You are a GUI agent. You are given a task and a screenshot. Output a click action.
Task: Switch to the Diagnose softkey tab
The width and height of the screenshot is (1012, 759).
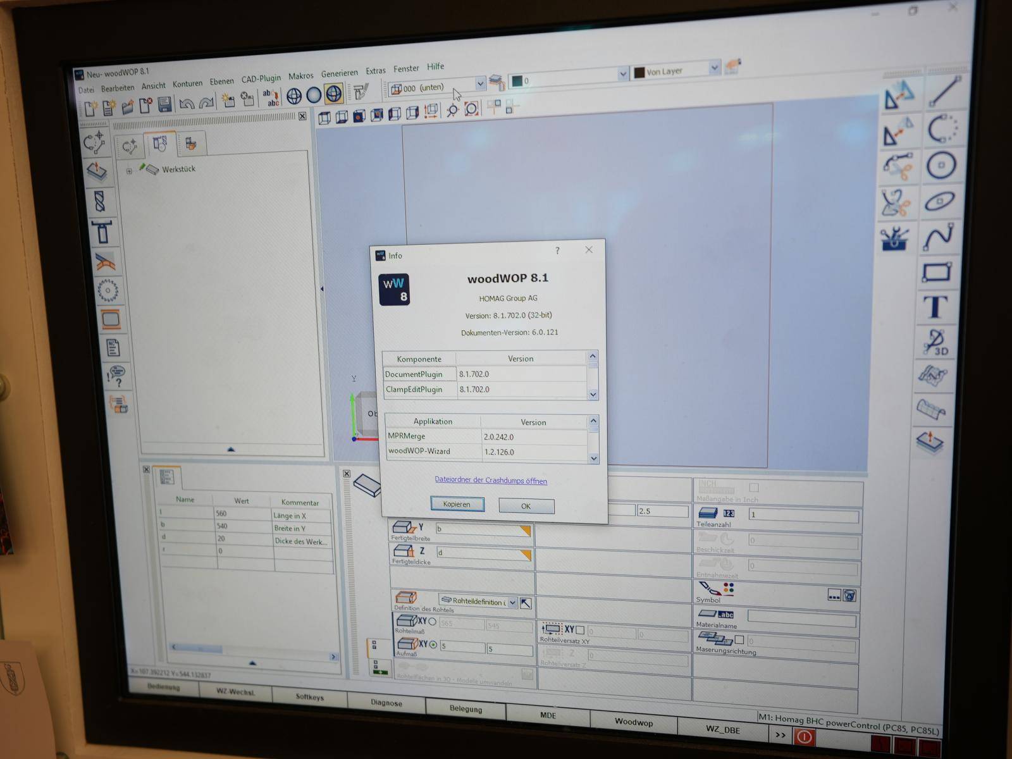pos(386,703)
